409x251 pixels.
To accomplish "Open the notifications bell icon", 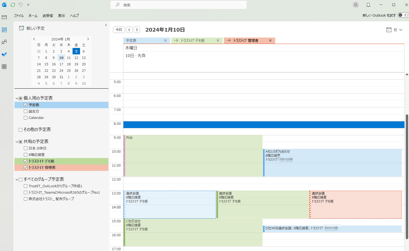I will (x=368, y=5).
